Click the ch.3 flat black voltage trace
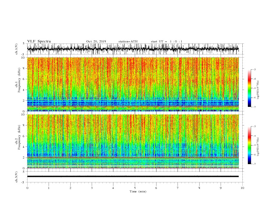This screenshot has width=273, height=211. (x=133, y=177)
